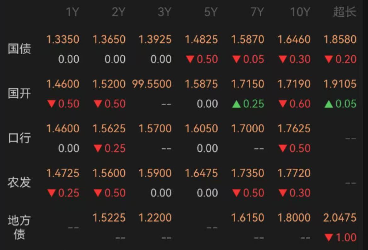Click the 国开 3Y value 99.5500
The height and width of the screenshot is (250, 368).
coord(152,84)
